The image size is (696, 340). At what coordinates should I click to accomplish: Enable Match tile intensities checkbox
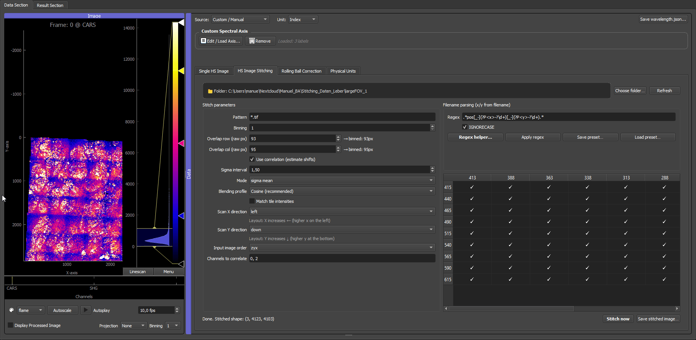[x=252, y=201]
